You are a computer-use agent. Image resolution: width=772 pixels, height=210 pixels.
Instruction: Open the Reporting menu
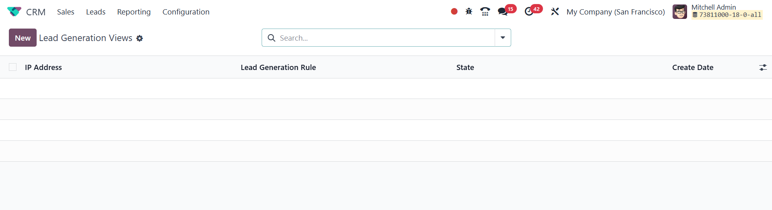pos(134,12)
